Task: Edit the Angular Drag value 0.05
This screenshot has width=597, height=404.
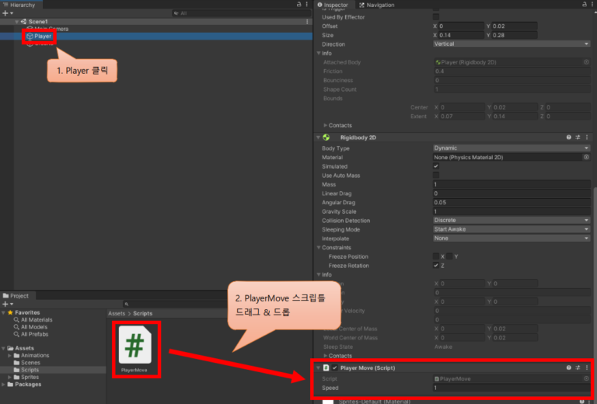Action: click(511, 202)
